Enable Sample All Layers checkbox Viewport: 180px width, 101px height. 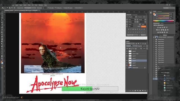[x=63, y=8]
